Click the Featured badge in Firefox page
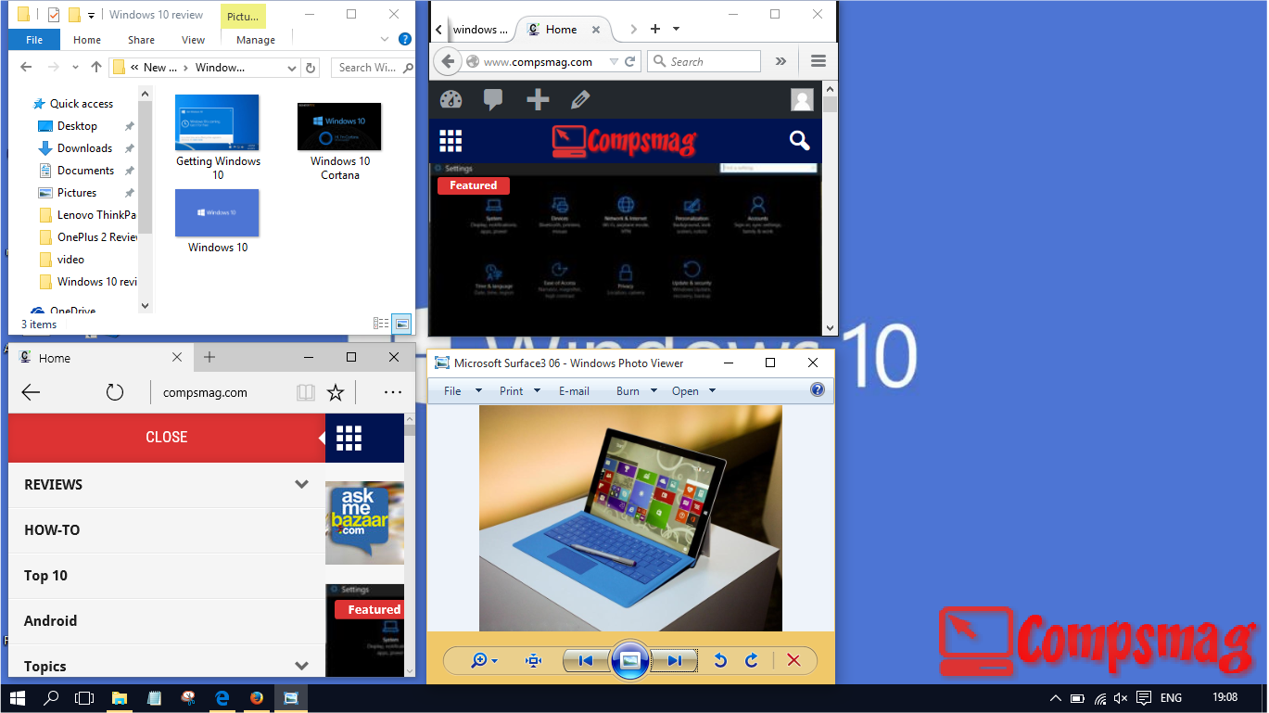 pyautogui.click(x=473, y=185)
